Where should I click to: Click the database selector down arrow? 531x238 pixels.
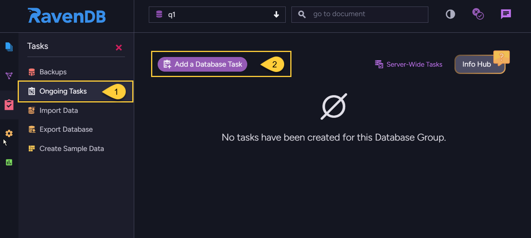[276, 15]
